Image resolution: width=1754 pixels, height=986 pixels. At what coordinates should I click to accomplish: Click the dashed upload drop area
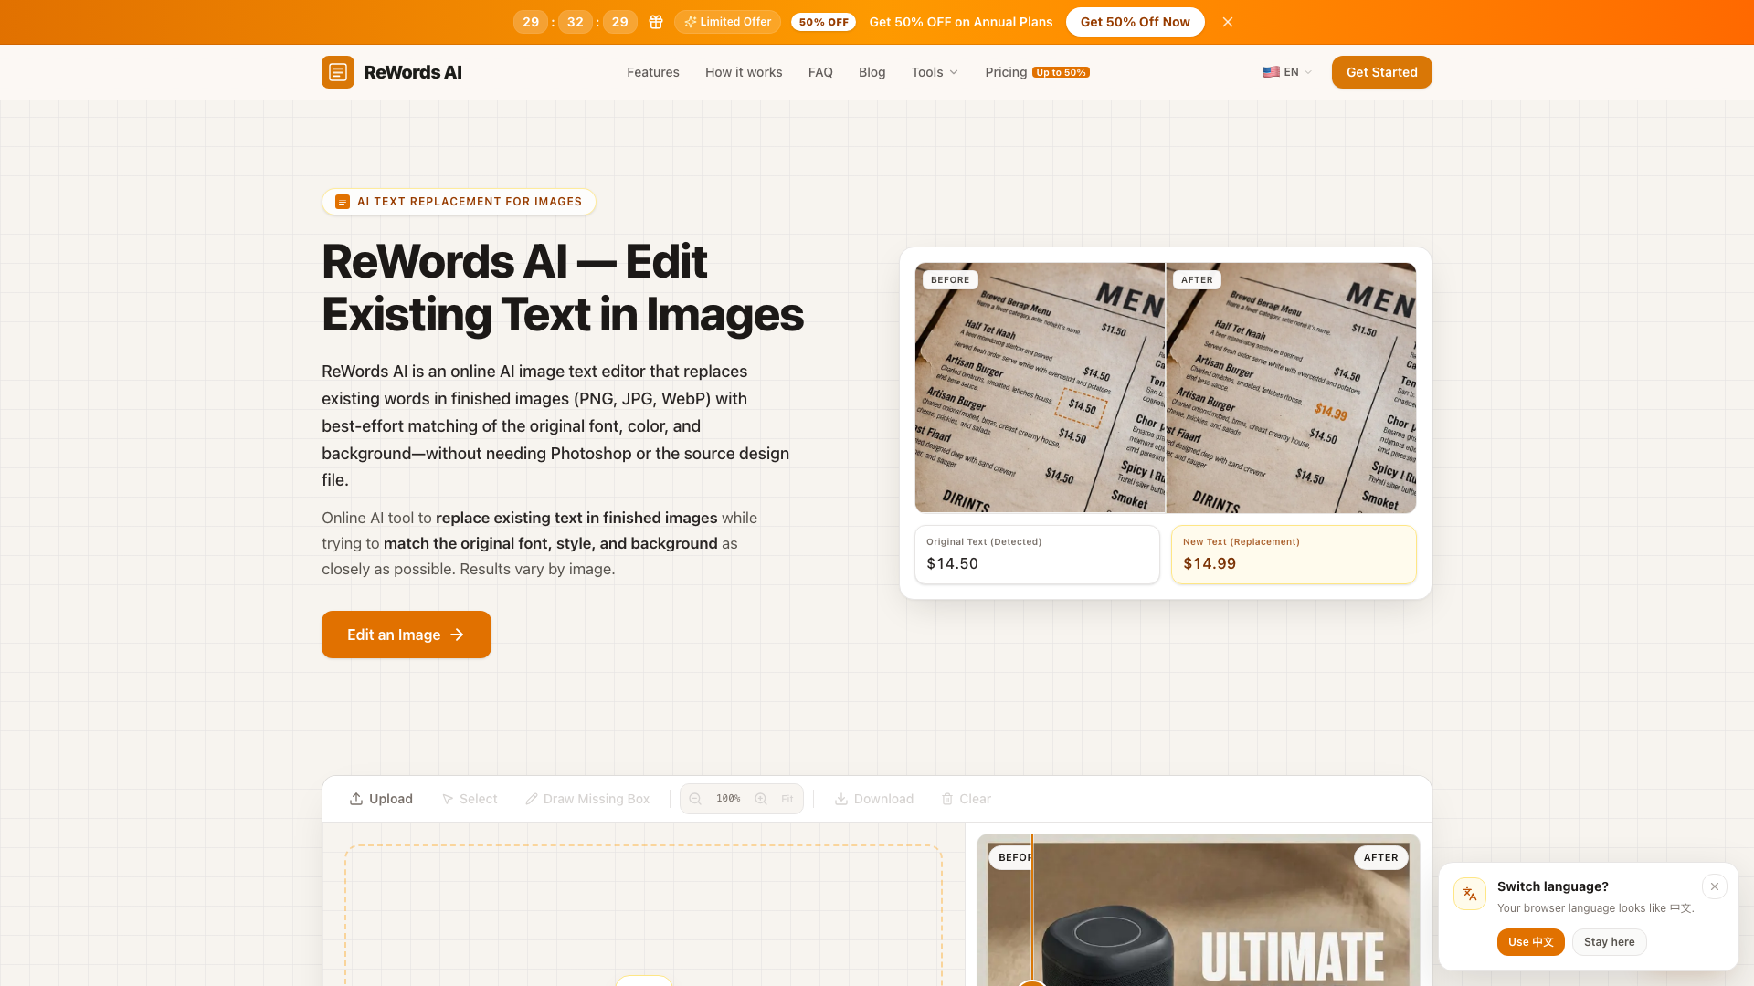[x=643, y=916]
